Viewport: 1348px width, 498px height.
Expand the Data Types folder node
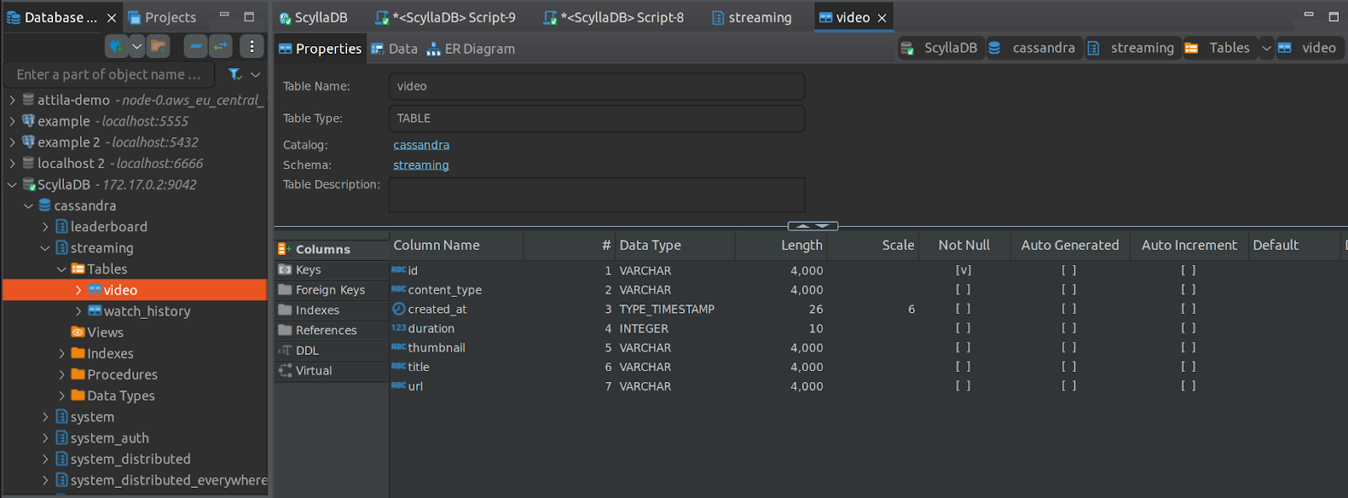(x=62, y=395)
